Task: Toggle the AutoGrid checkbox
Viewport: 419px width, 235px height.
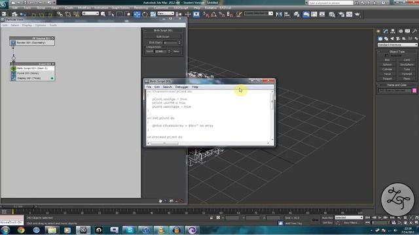Action: pyautogui.click(x=387, y=55)
